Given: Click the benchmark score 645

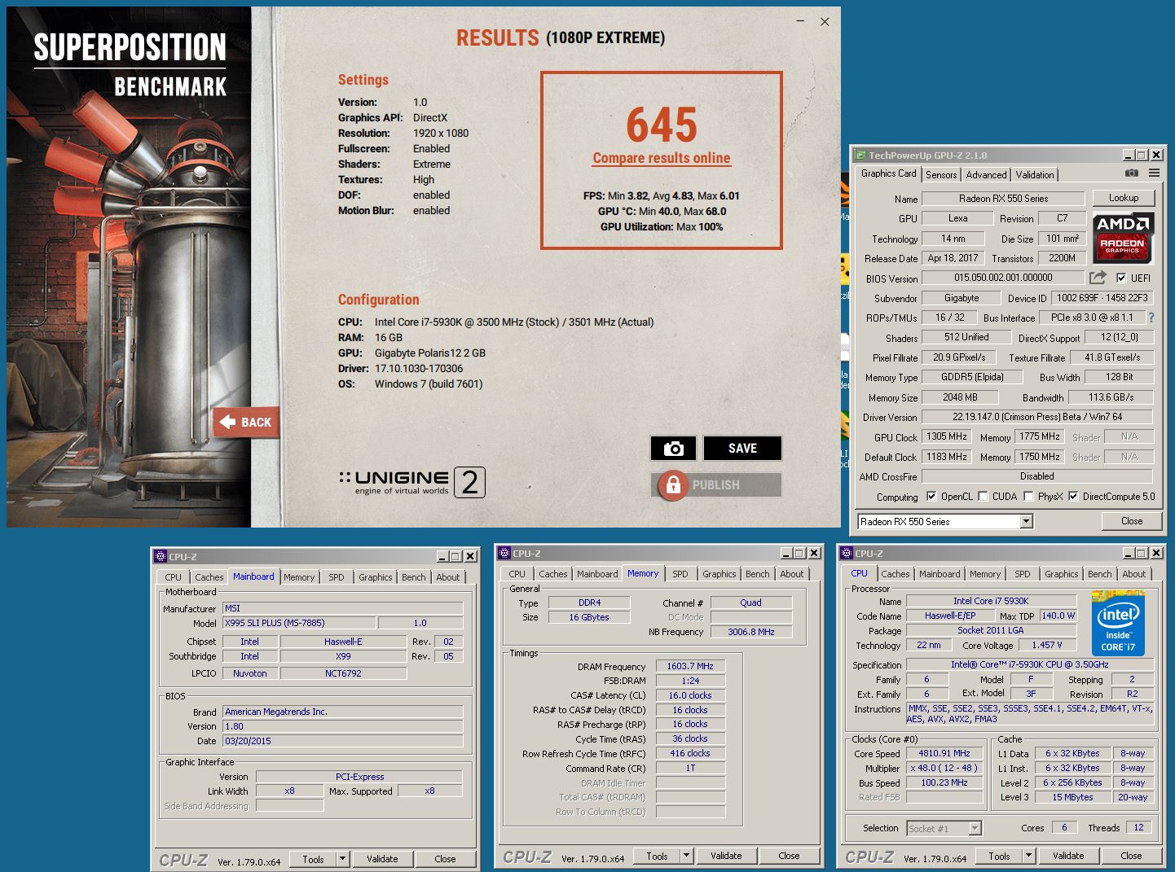Looking at the screenshot, I should pyautogui.click(x=662, y=125).
